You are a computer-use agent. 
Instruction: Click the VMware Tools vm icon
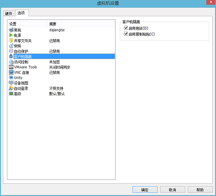point(11,67)
